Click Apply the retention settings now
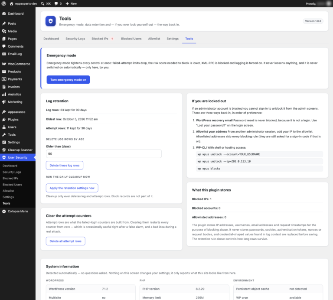Viewport: 333px width, 300px height. (x=72, y=188)
